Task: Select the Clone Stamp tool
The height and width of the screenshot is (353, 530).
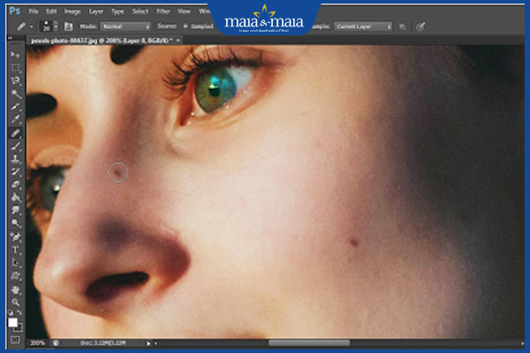Action: (x=15, y=159)
